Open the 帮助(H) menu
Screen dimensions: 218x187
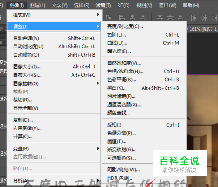191,6
